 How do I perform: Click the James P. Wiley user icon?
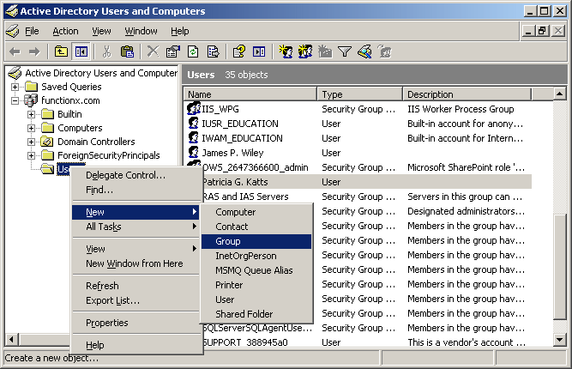[193, 153]
